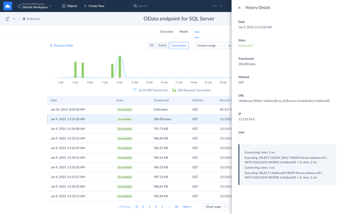This screenshot has width=343, height=214.
Task: Open the Objects grid menu
Action: tap(64, 6)
